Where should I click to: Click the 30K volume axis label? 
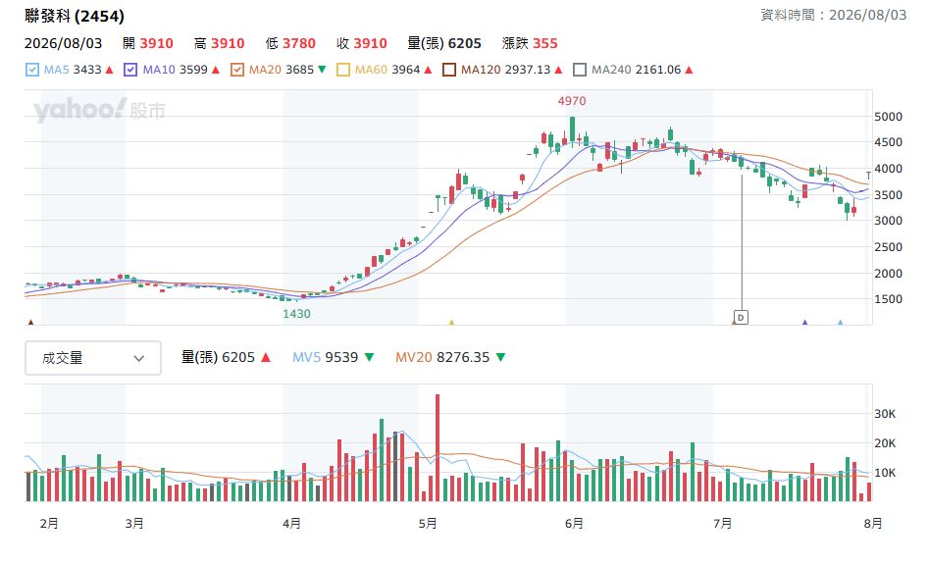click(x=885, y=414)
